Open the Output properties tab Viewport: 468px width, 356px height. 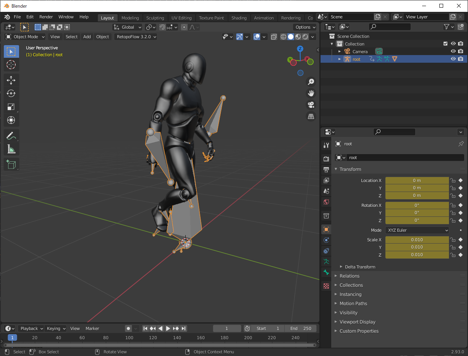(326, 169)
